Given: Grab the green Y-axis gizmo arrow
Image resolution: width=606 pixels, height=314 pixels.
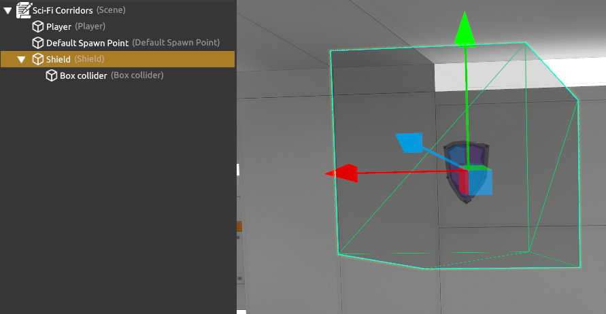Looking at the screenshot, I should tap(465, 27).
